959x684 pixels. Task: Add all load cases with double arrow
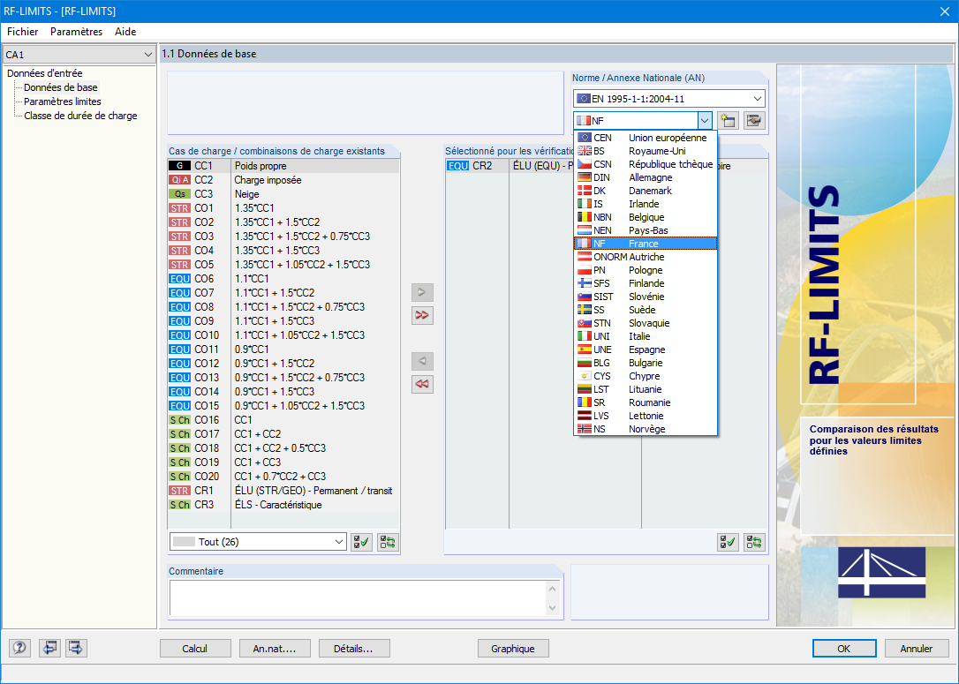422,315
